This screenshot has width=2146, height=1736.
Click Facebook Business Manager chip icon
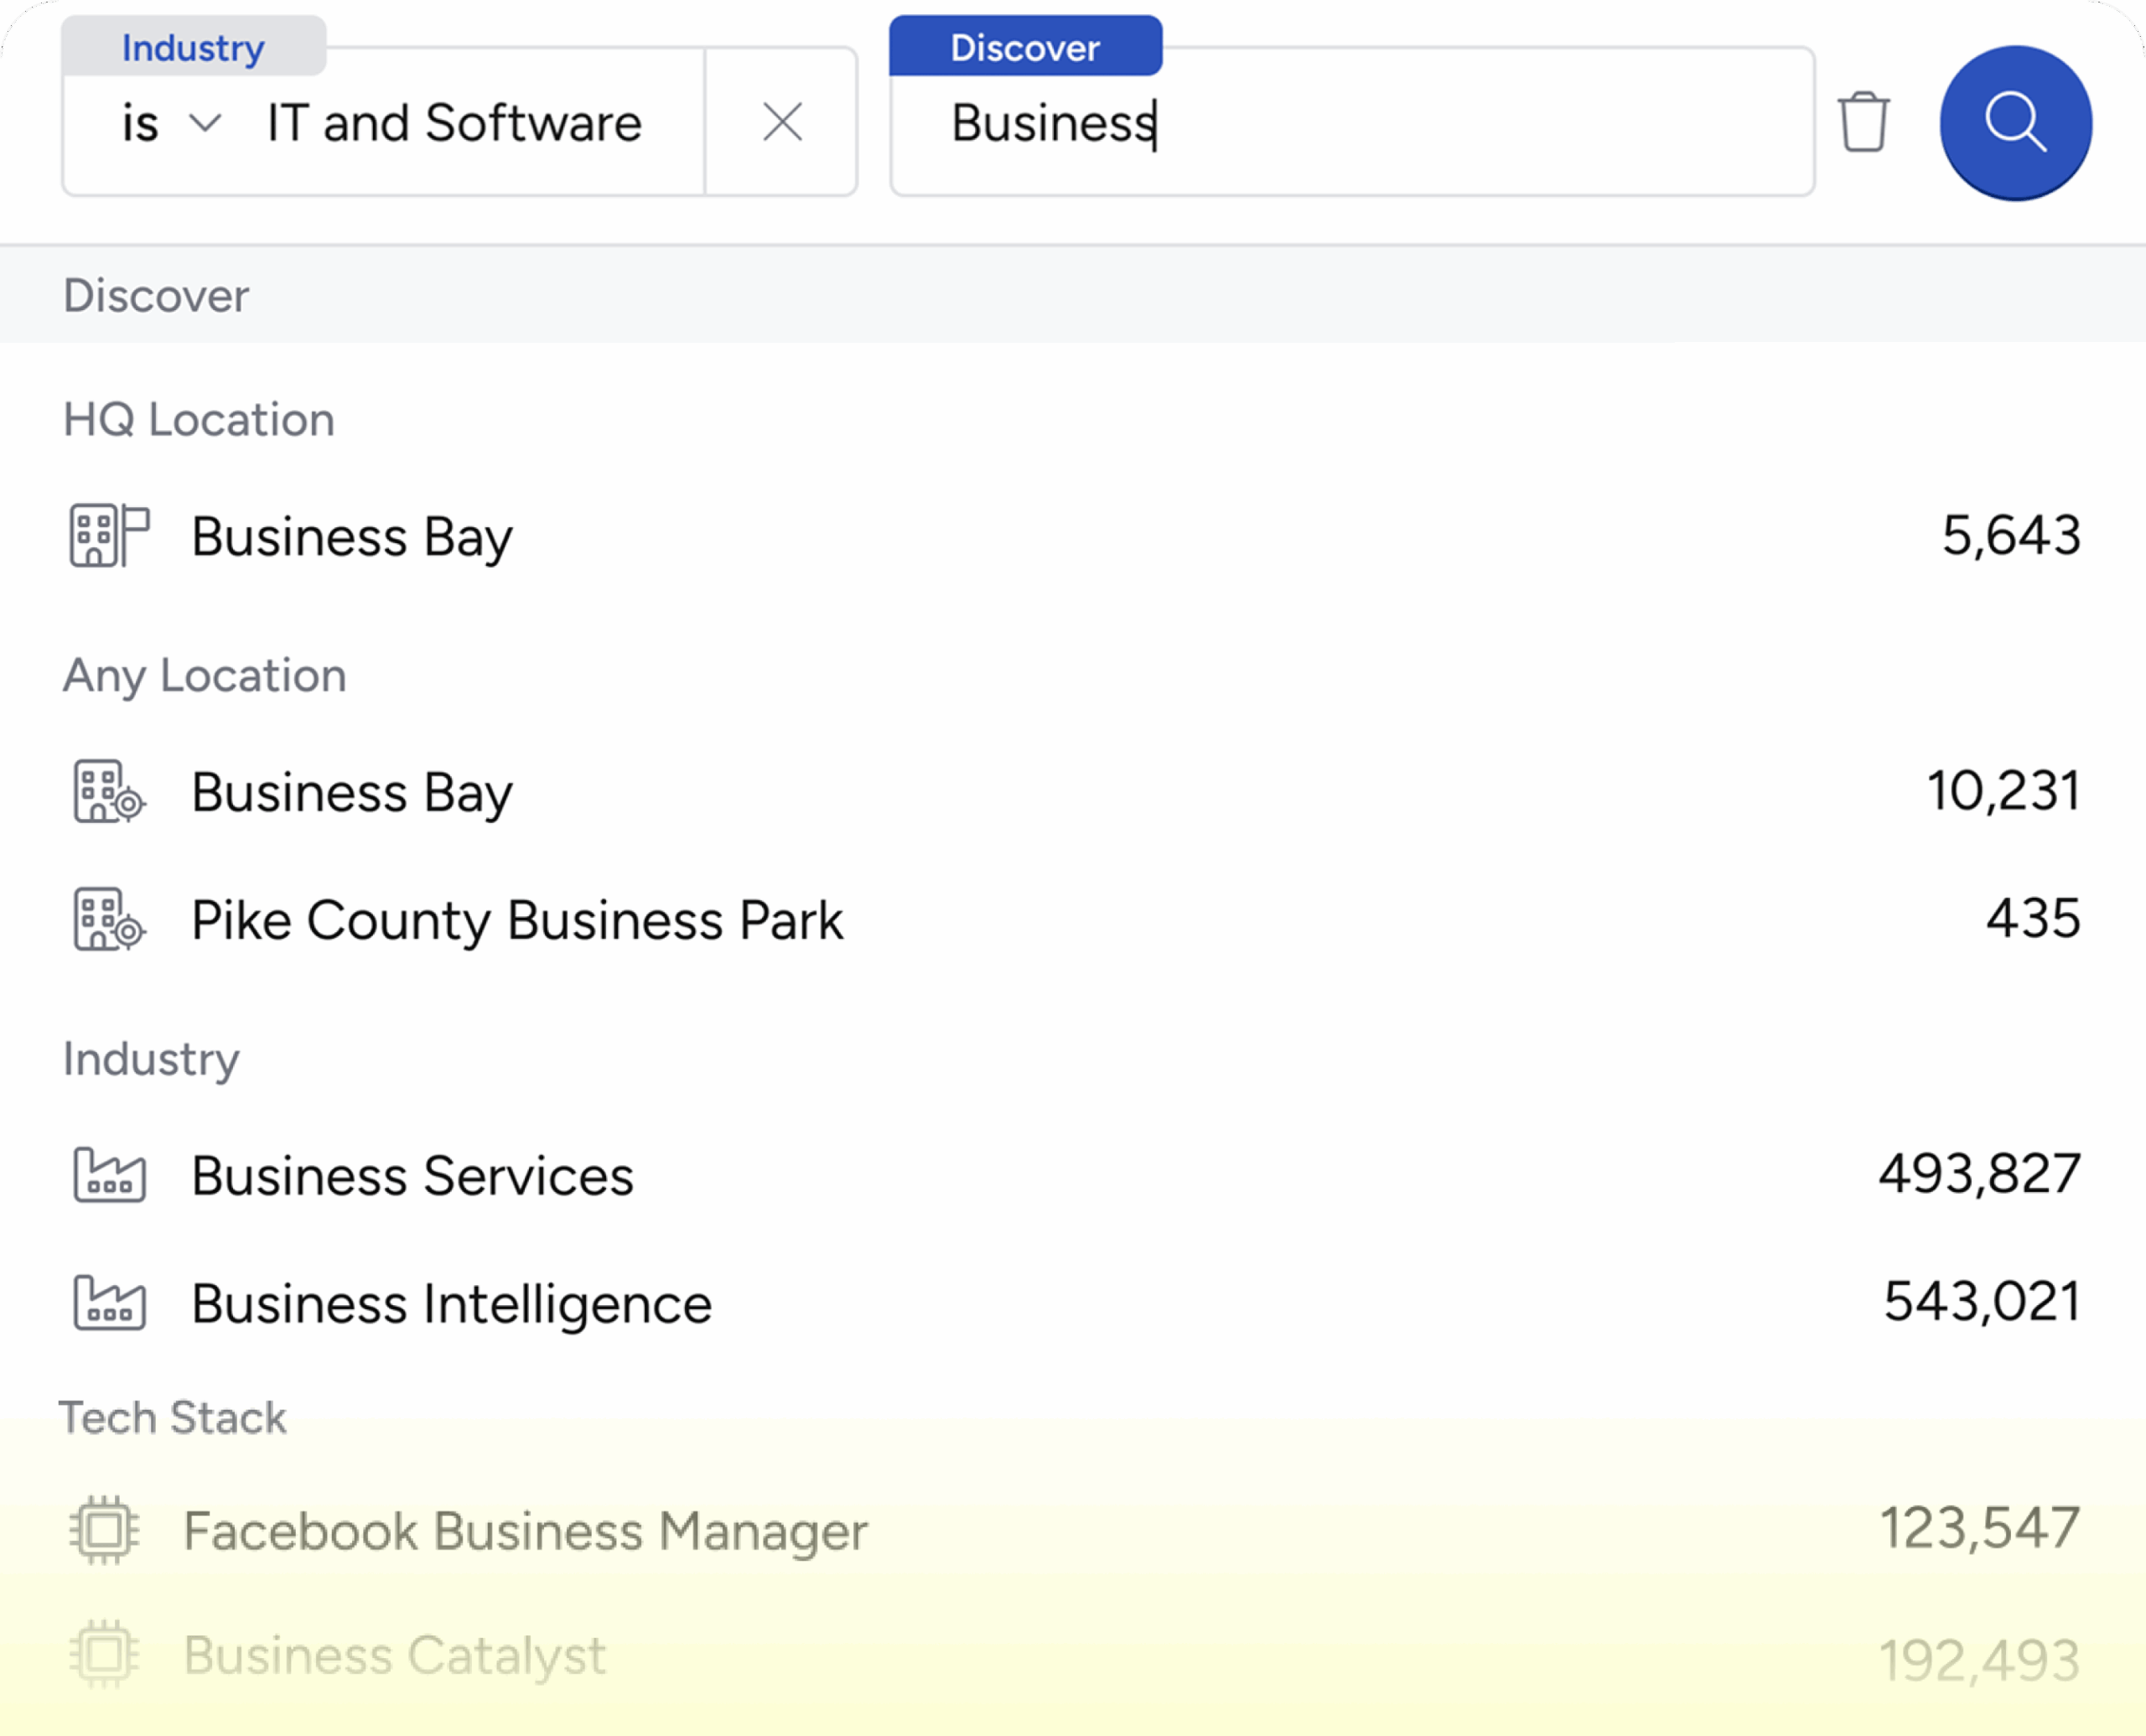[x=105, y=1530]
